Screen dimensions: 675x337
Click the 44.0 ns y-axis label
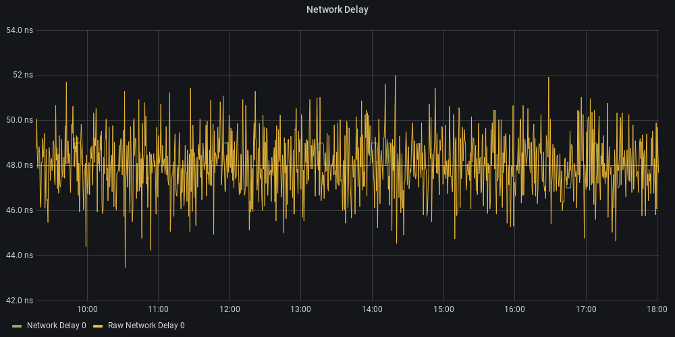20,255
